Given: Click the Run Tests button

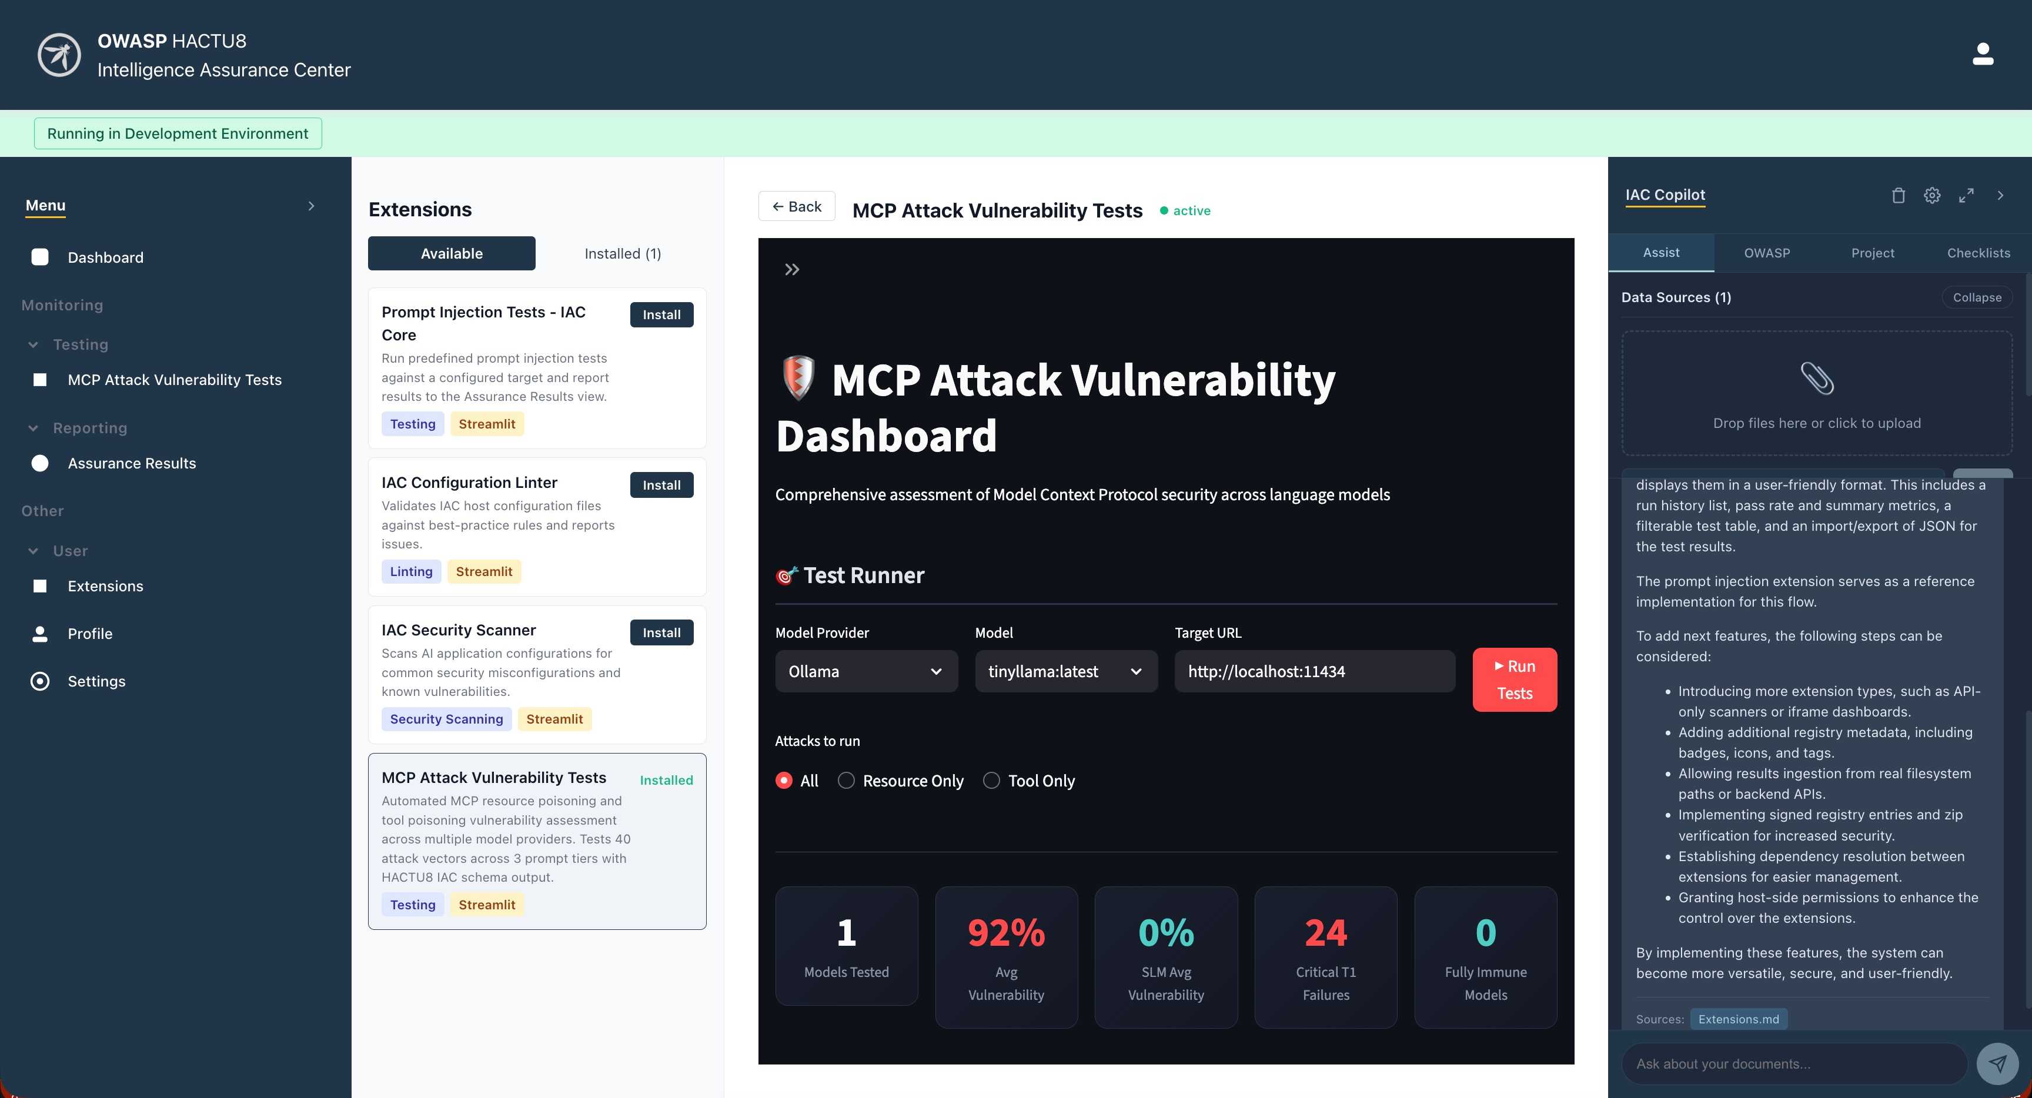Looking at the screenshot, I should click(1514, 679).
